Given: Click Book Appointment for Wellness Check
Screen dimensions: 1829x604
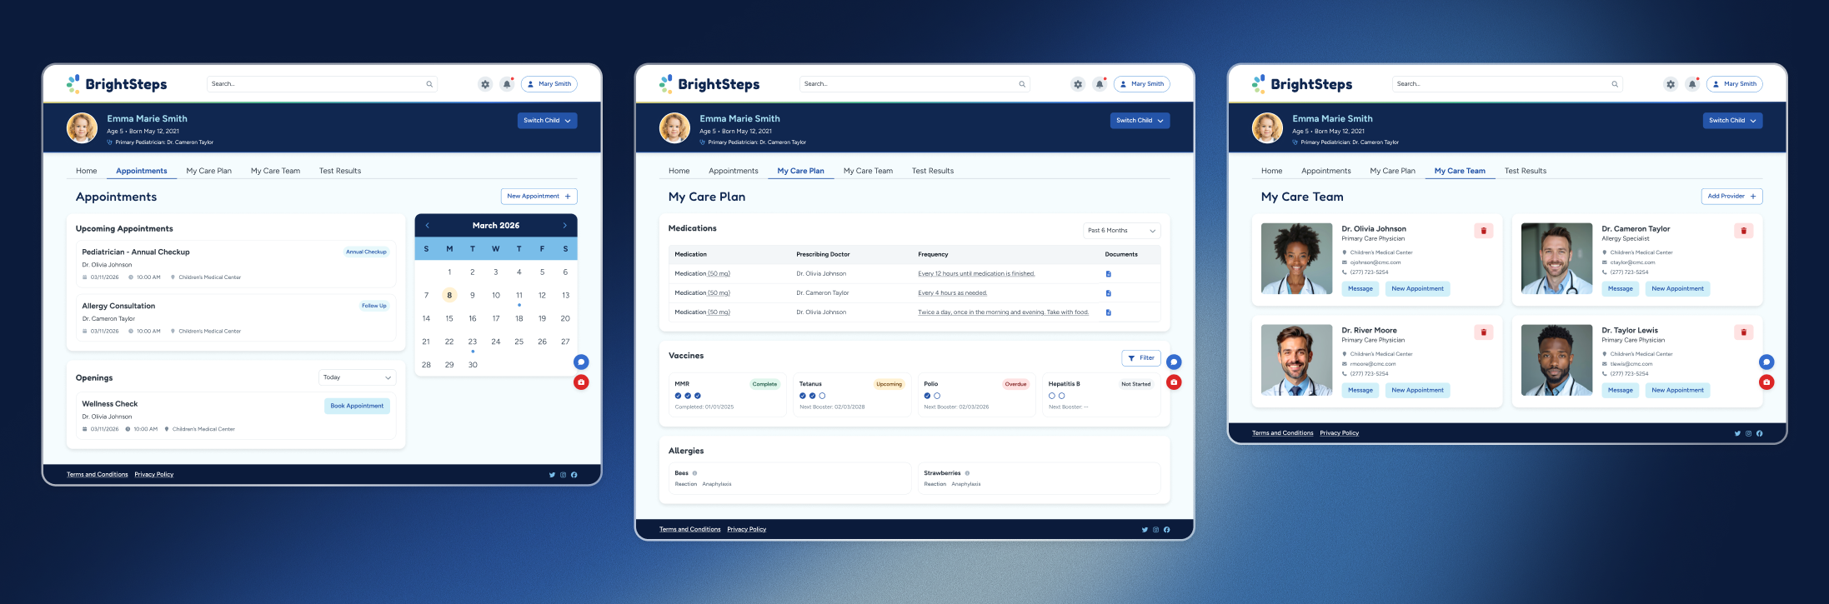Looking at the screenshot, I should pyautogui.click(x=357, y=406).
